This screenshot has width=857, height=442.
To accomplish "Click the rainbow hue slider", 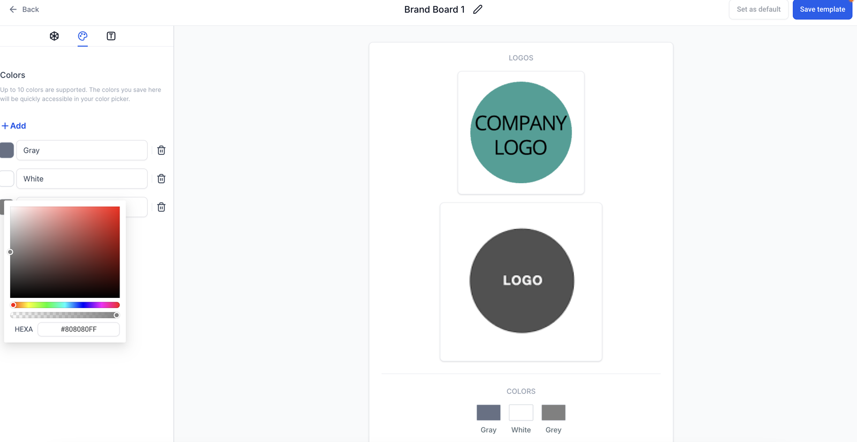I will click(x=65, y=305).
